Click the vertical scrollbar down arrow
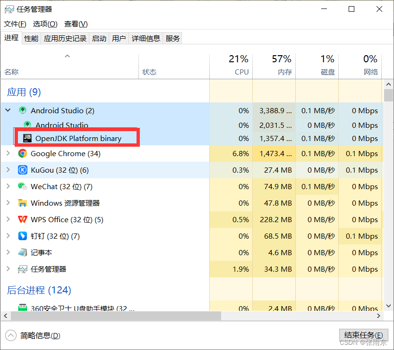394x350 pixels. pyautogui.click(x=388, y=306)
